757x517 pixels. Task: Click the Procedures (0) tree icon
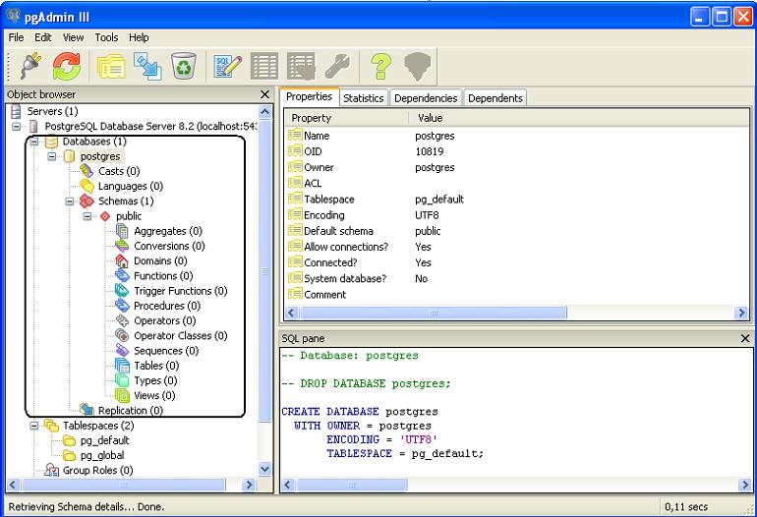pos(122,306)
